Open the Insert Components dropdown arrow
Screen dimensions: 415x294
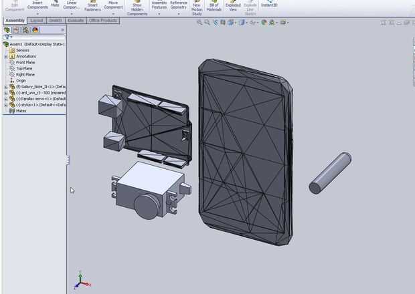[x=37, y=13]
